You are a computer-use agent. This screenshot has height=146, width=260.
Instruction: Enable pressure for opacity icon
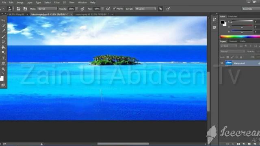(82, 9)
